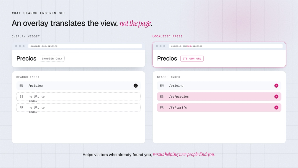Screen dimensions: 298x168
Task: Click the /pricing row in overlay widget index
Action: click(x=78, y=86)
